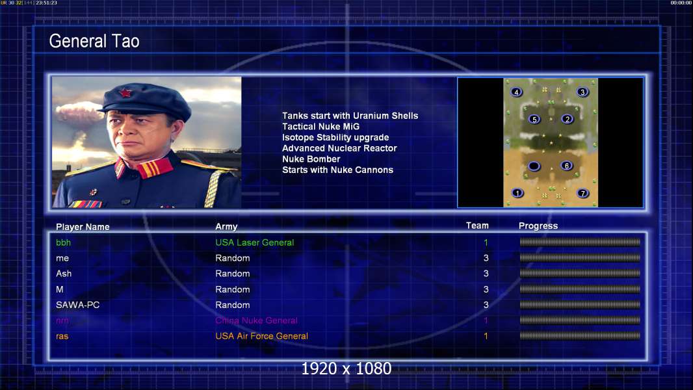Click 'Starts with Nuke Cannons' text
Screen dimensions: 693x390
[337, 170]
